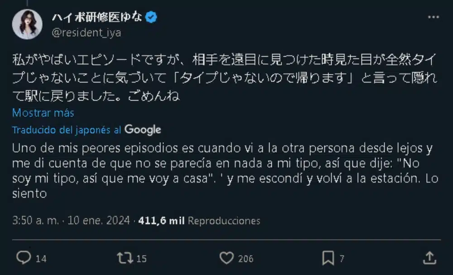This screenshot has width=453, height=275.
Task: Click the Google logo in the translation credit
Action: pyautogui.click(x=143, y=130)
